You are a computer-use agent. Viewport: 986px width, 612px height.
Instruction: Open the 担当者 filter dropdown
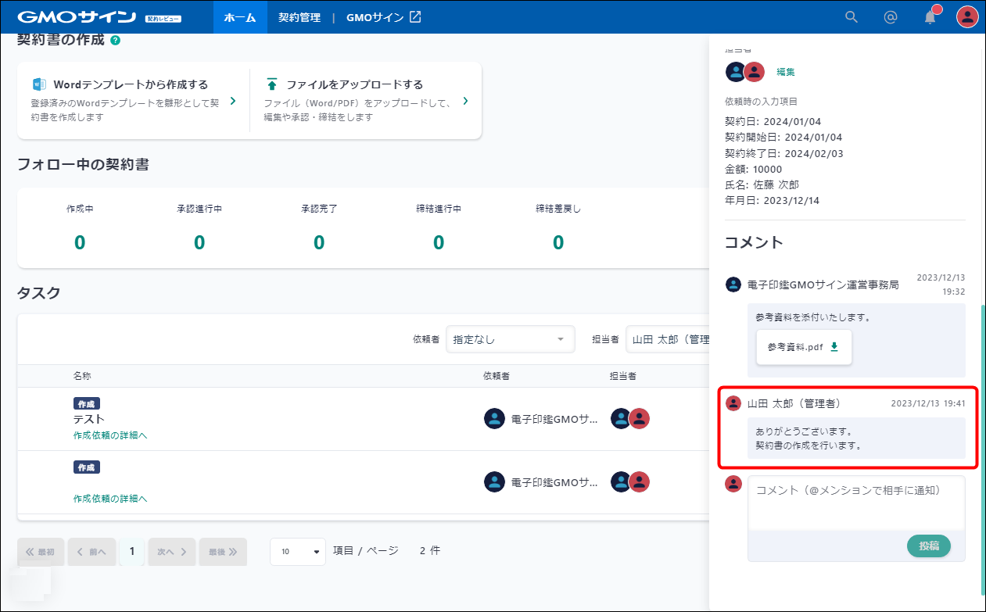[669, 339]
